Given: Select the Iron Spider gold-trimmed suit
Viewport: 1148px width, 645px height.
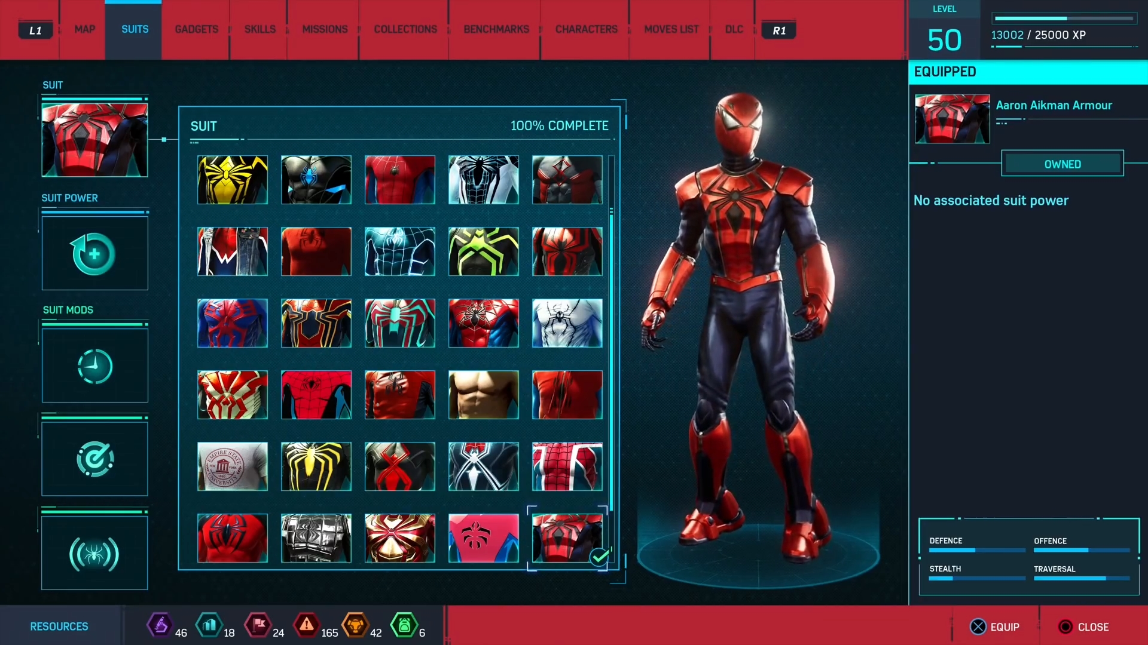Looking at the screenshot, I should click(x=316, y=323).
